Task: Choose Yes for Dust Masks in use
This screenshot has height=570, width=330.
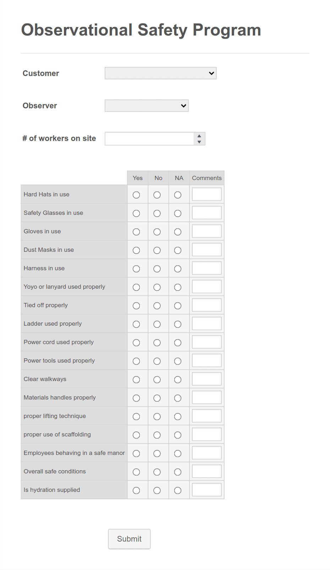Action: [x=136, y=250]
